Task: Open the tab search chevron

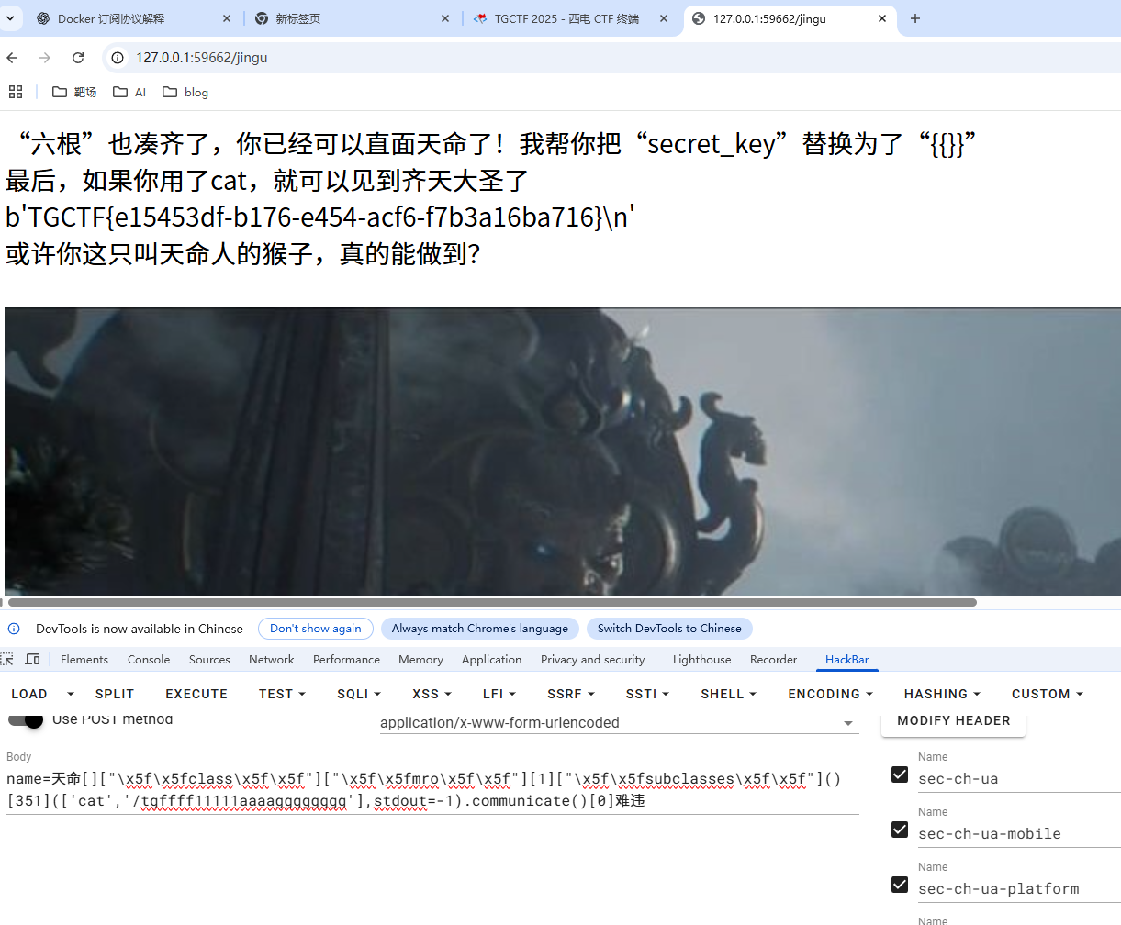Action: point(10,18)
